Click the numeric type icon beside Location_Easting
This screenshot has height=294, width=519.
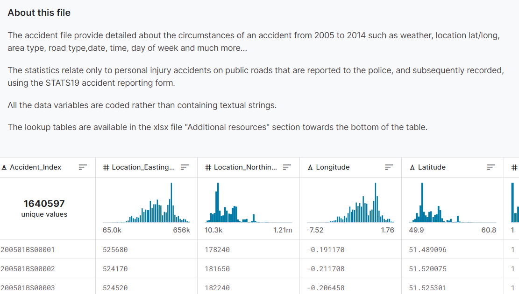(x=106, y=167)
